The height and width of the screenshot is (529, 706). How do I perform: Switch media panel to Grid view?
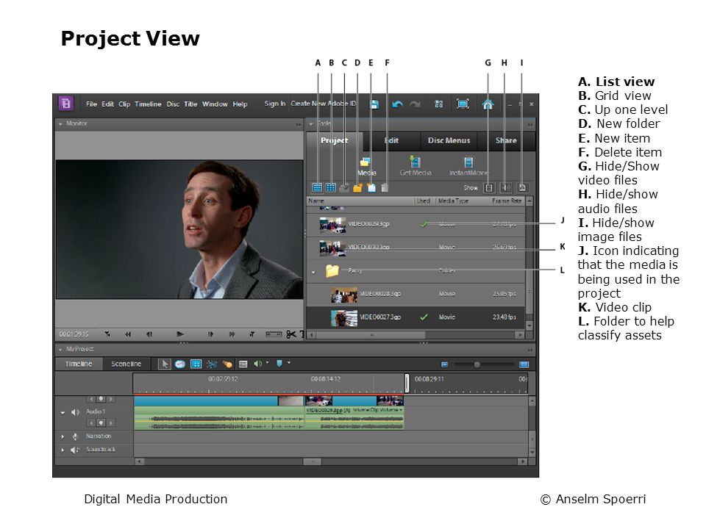point(331,187)
